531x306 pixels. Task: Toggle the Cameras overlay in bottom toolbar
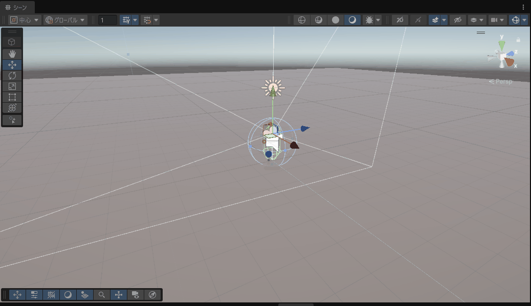(x=136, y=295)
